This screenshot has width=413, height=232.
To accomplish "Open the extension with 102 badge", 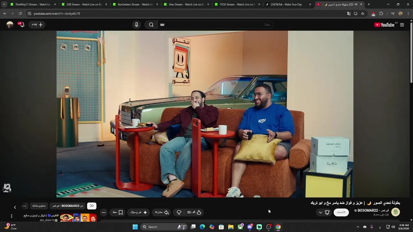I will click(373, 14).
